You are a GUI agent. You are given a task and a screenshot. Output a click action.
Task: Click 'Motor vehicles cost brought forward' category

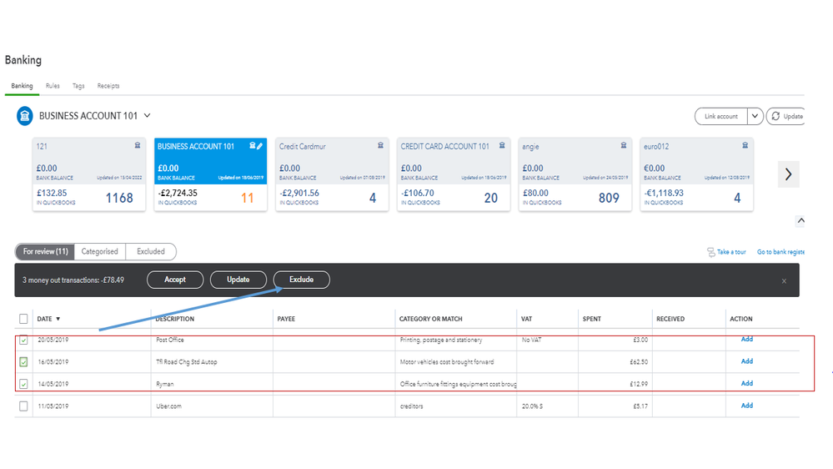pyautogui.click(x=447, y=362)
